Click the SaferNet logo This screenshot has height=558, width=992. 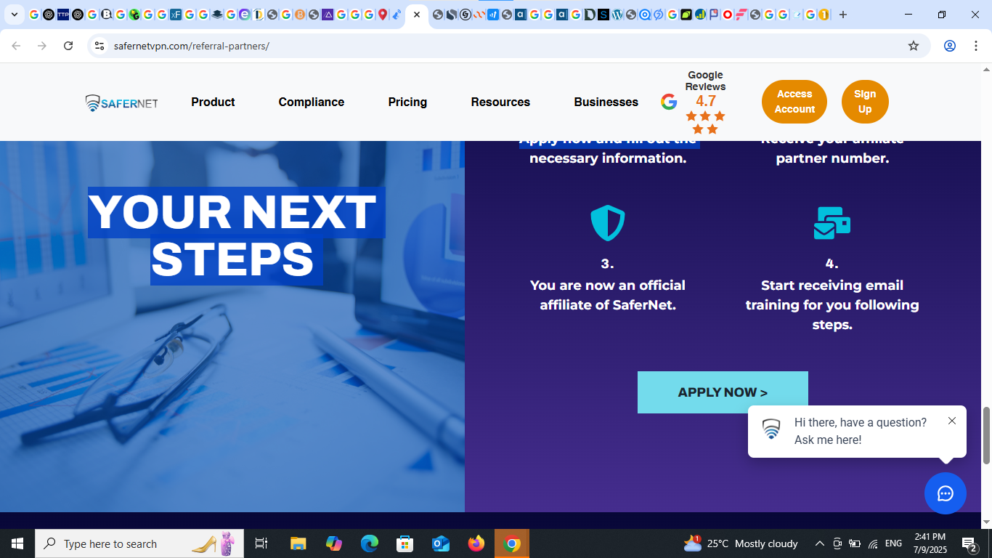pyautogui.click(x=121, y=102)
